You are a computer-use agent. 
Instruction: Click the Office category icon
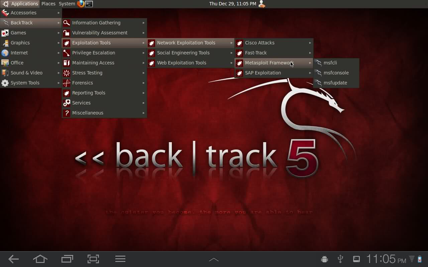[x=5, y=63]
